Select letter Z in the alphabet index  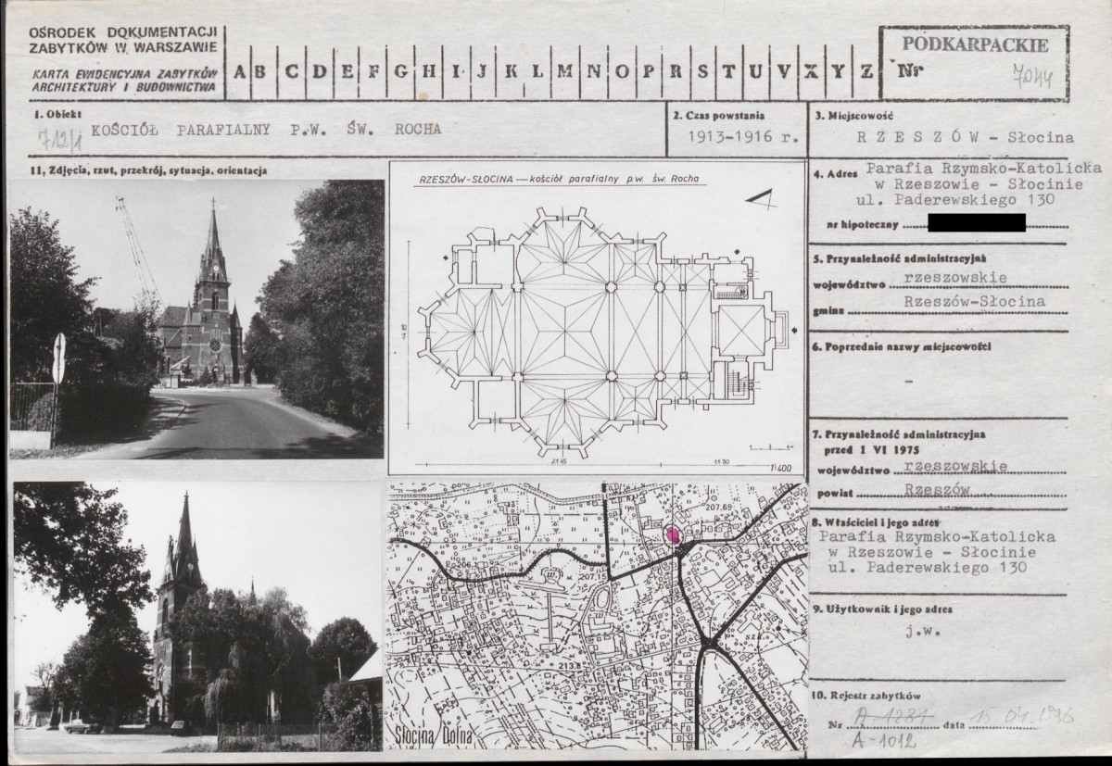(x=864, y=71)
